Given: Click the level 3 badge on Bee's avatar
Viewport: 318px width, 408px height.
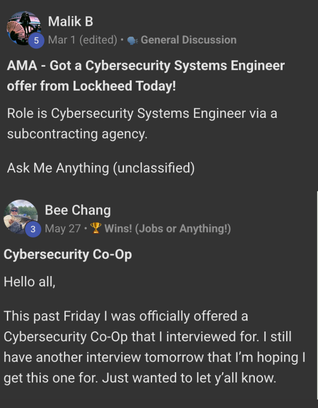Looking at the screenshot, I should (x=33, y=229).
